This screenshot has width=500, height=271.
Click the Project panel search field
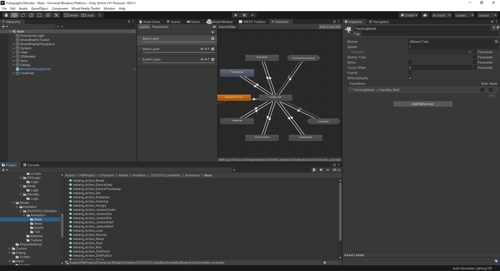271,170
